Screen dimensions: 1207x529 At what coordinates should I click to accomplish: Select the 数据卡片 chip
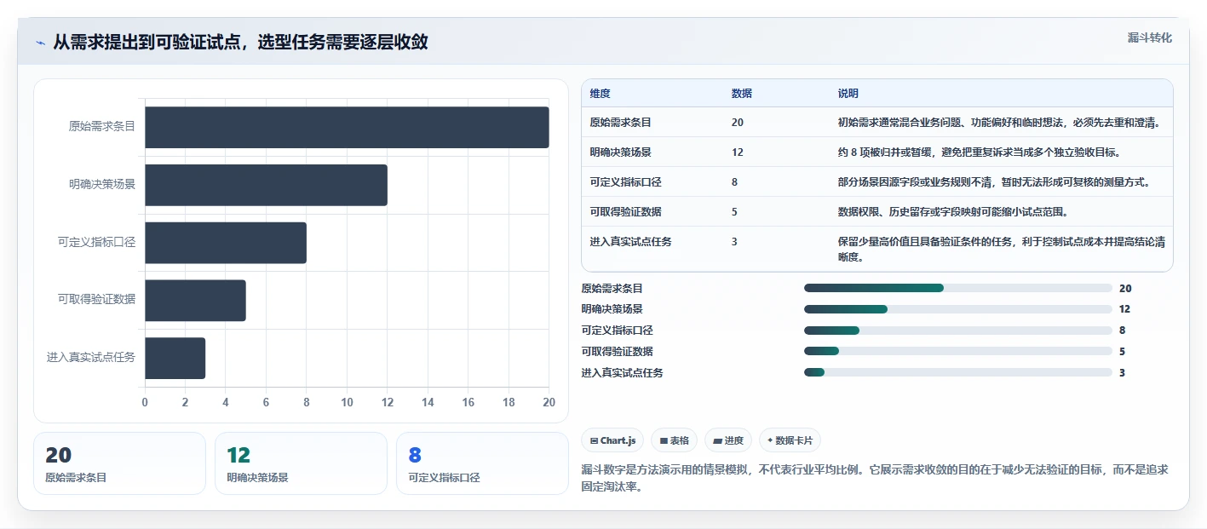790,440
